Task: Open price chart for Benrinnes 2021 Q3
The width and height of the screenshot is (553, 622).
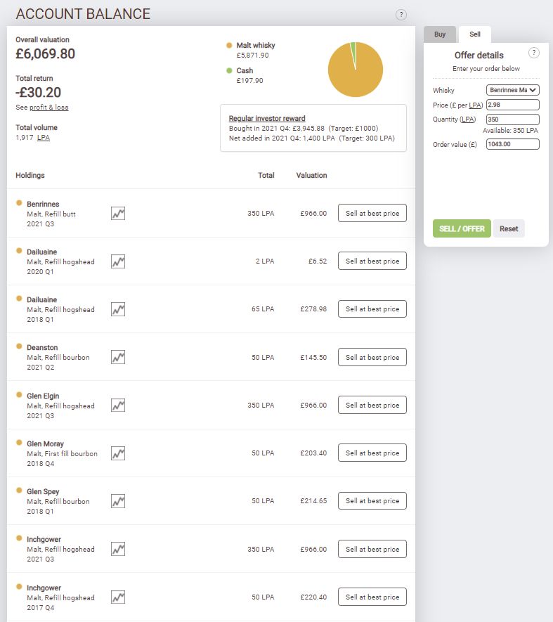Action: point(118,214)
